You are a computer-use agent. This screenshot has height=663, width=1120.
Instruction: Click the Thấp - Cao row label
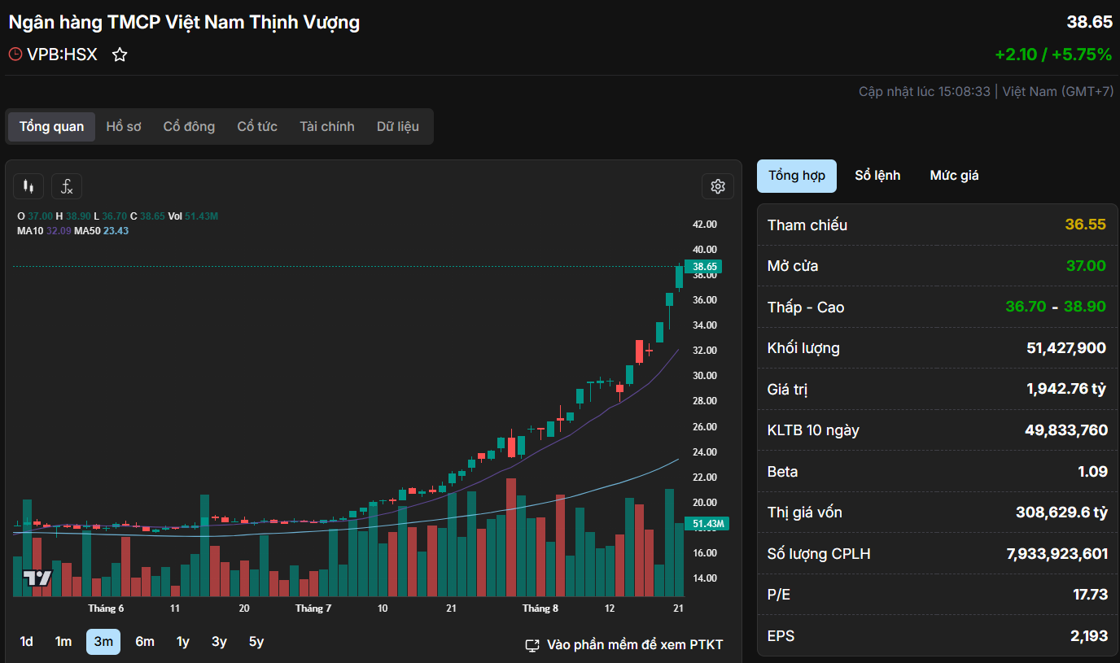[x=806, y=308]
